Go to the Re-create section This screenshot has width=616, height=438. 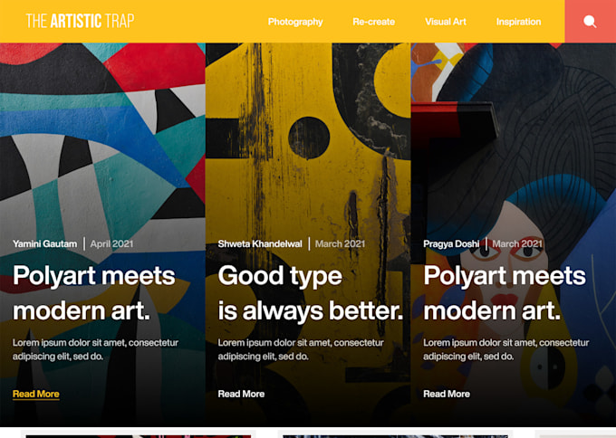[x=373, y=22]
